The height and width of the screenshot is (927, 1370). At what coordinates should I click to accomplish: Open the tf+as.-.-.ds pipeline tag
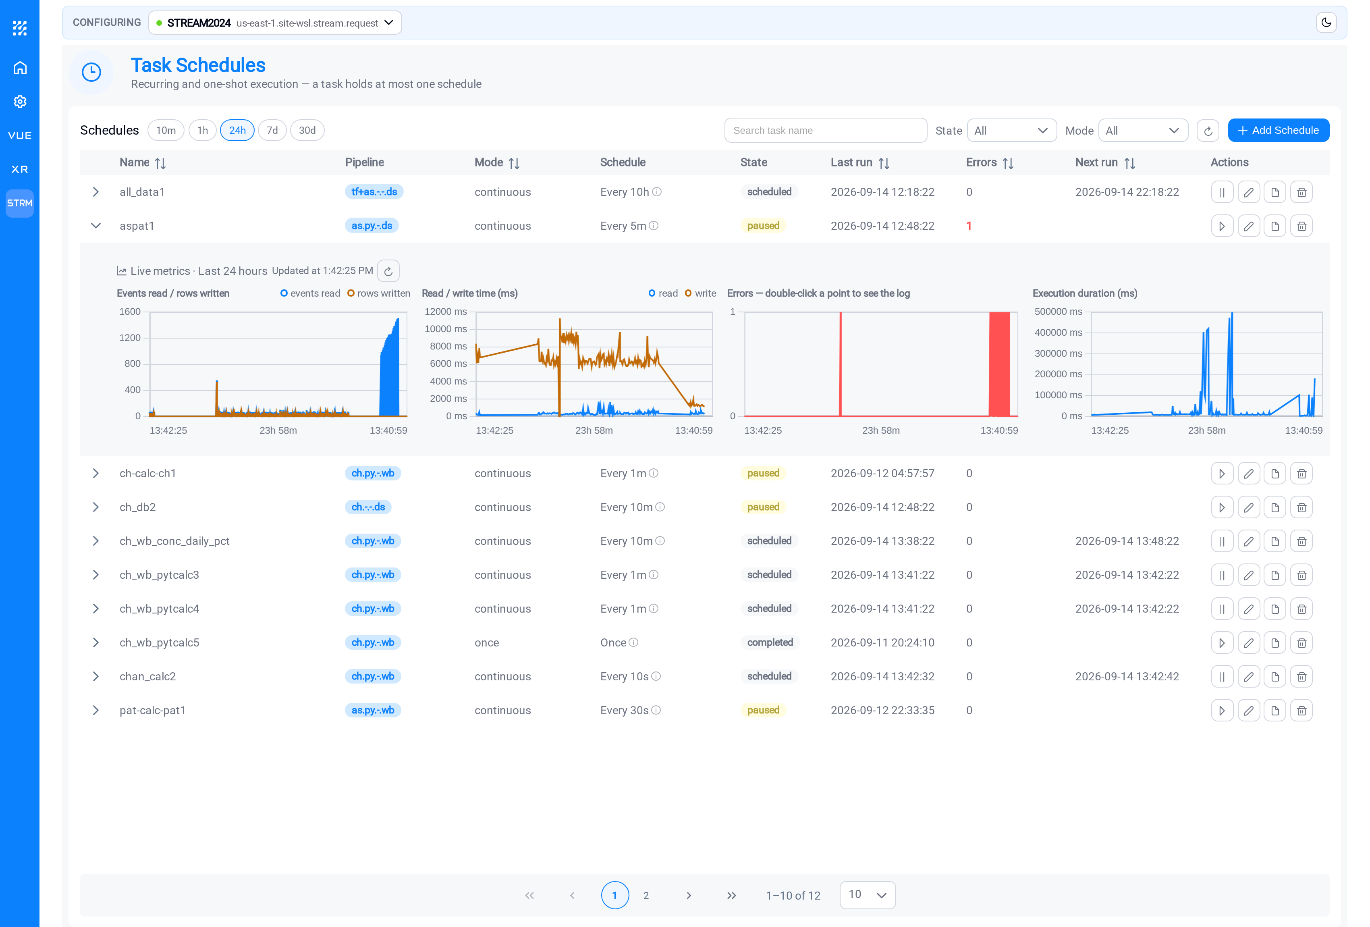[374, 192]
